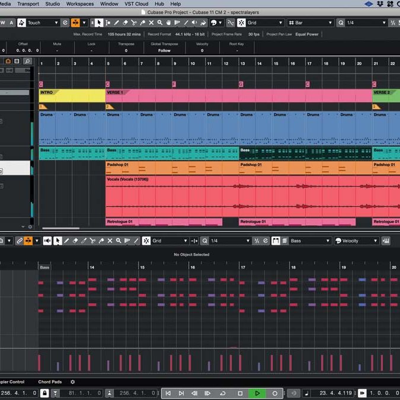Select the scissors tool in key editor toolbar
Image resolution: width=400 pixels, height=400 pixels.
(x=92, y=241)
